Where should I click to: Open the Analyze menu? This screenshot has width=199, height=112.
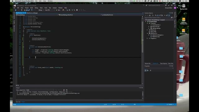tap(55, 8)
